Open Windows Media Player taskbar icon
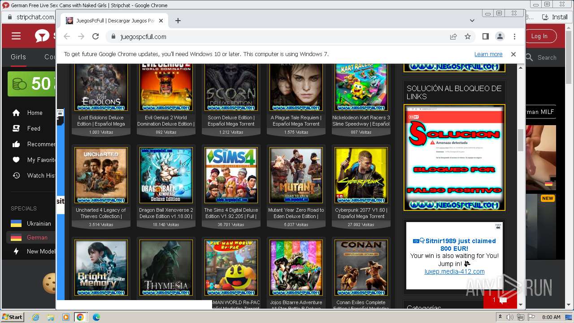 (x=65, y=317)
